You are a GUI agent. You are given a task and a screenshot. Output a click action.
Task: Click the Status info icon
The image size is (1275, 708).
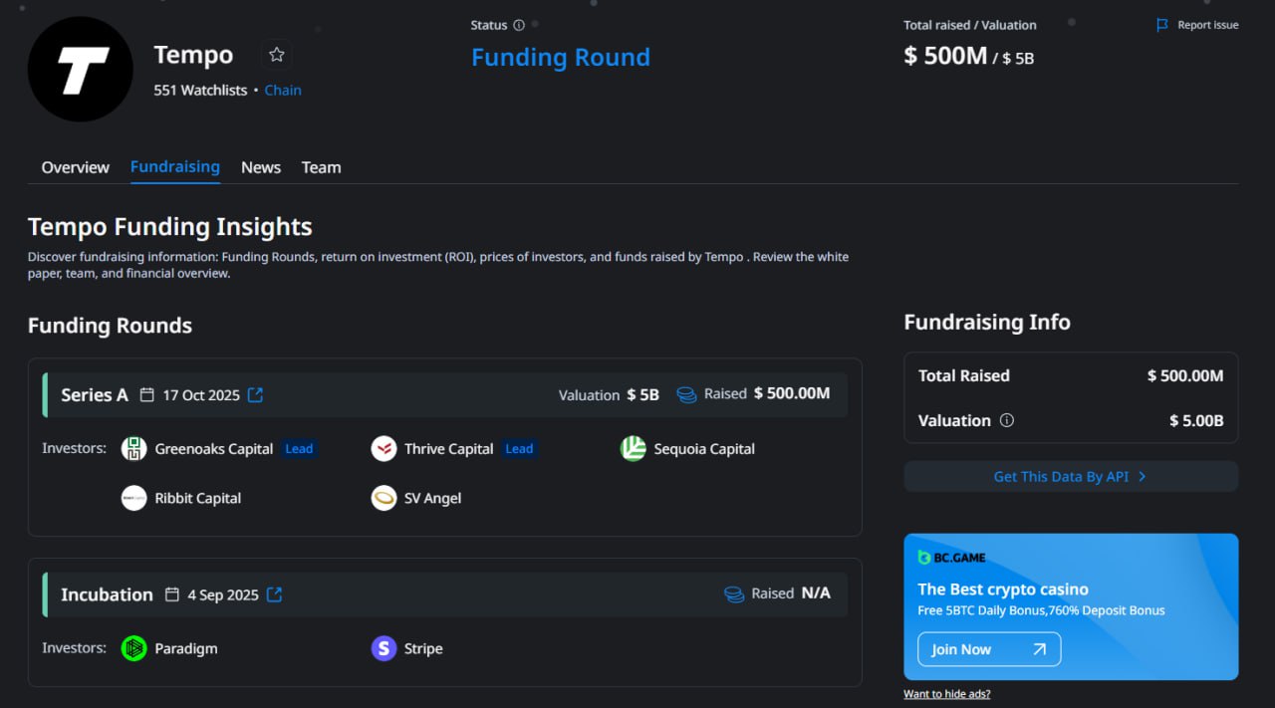click(518, 25)
